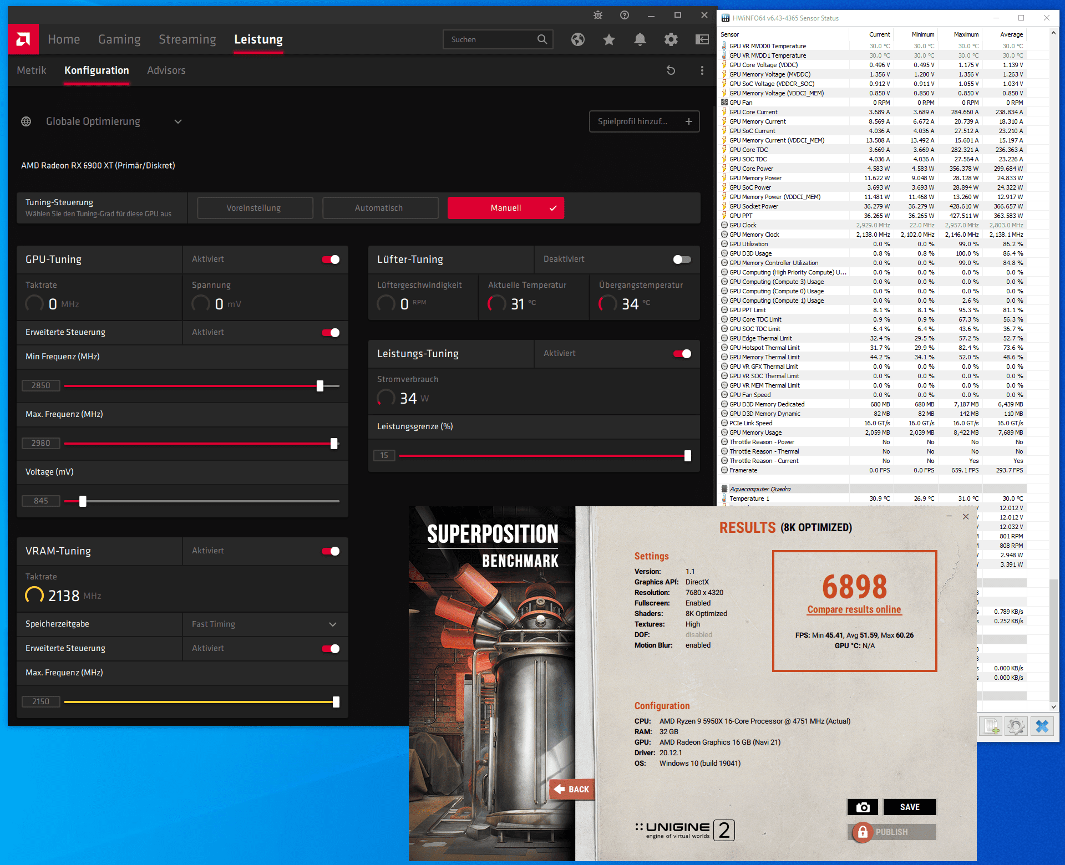Turn off the VRAM-Tuning toggle
1065x865 pixels.
tap(331, 551)
